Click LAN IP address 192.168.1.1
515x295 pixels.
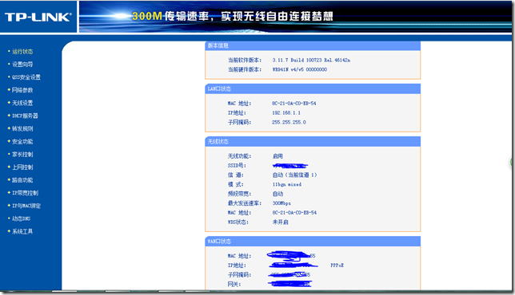point(286,112)
